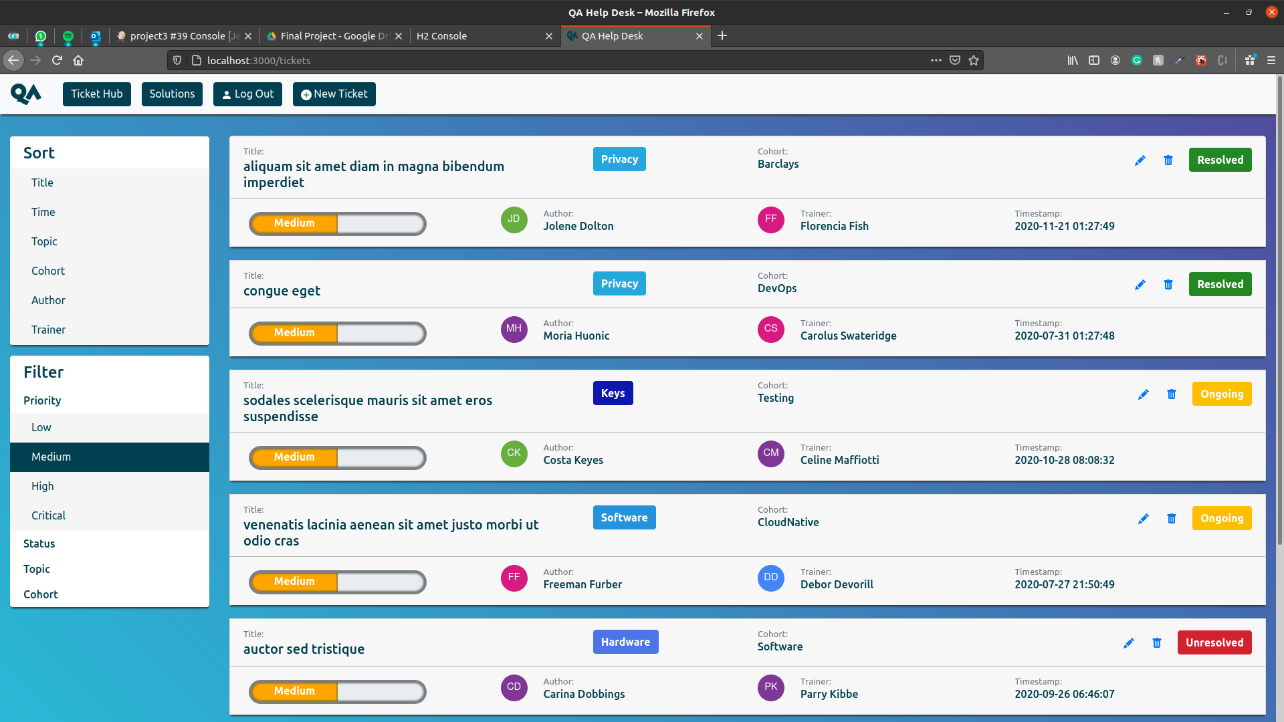This screenshot has width=1284, height=722.
Task: Click the Medium priority slider on "congue eget"
Action: point(337,333)
